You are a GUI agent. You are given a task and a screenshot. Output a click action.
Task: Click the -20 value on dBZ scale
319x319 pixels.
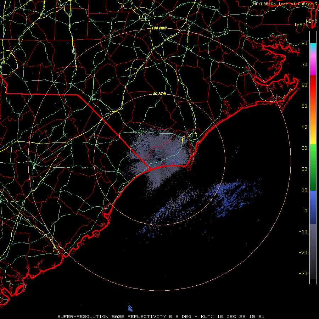[303, 252]
